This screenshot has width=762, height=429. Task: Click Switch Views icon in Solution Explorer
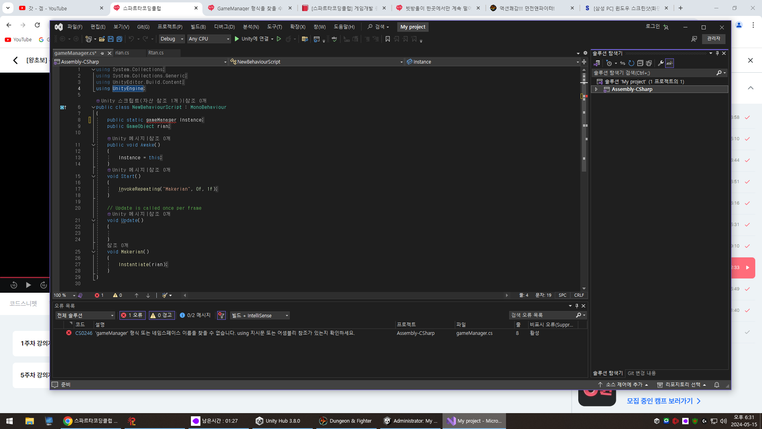(597, 63)
